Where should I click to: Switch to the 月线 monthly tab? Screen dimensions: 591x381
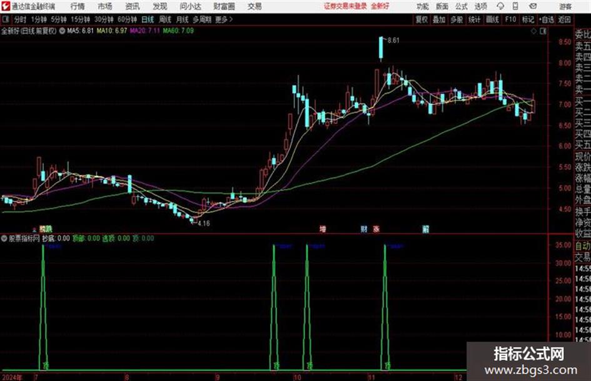click(183, 19)
